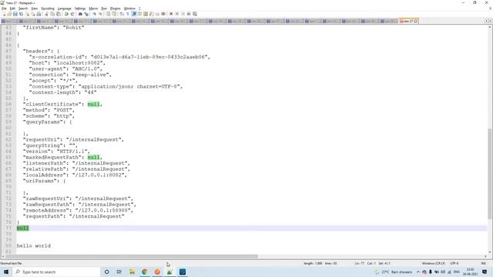Open the Macro menu
The width and height of the screenshot is (493, 277).
tap(93, 8)
